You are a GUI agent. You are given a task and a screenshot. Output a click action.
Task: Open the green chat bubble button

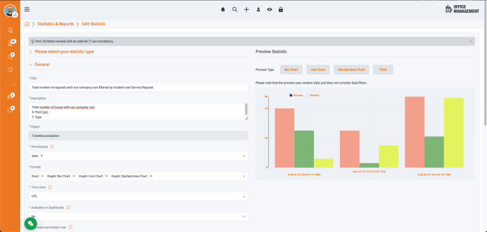30,223
